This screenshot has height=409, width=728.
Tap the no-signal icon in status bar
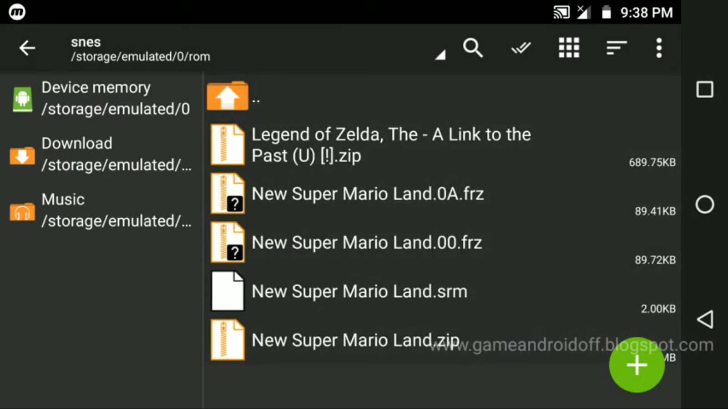point(583,12)
